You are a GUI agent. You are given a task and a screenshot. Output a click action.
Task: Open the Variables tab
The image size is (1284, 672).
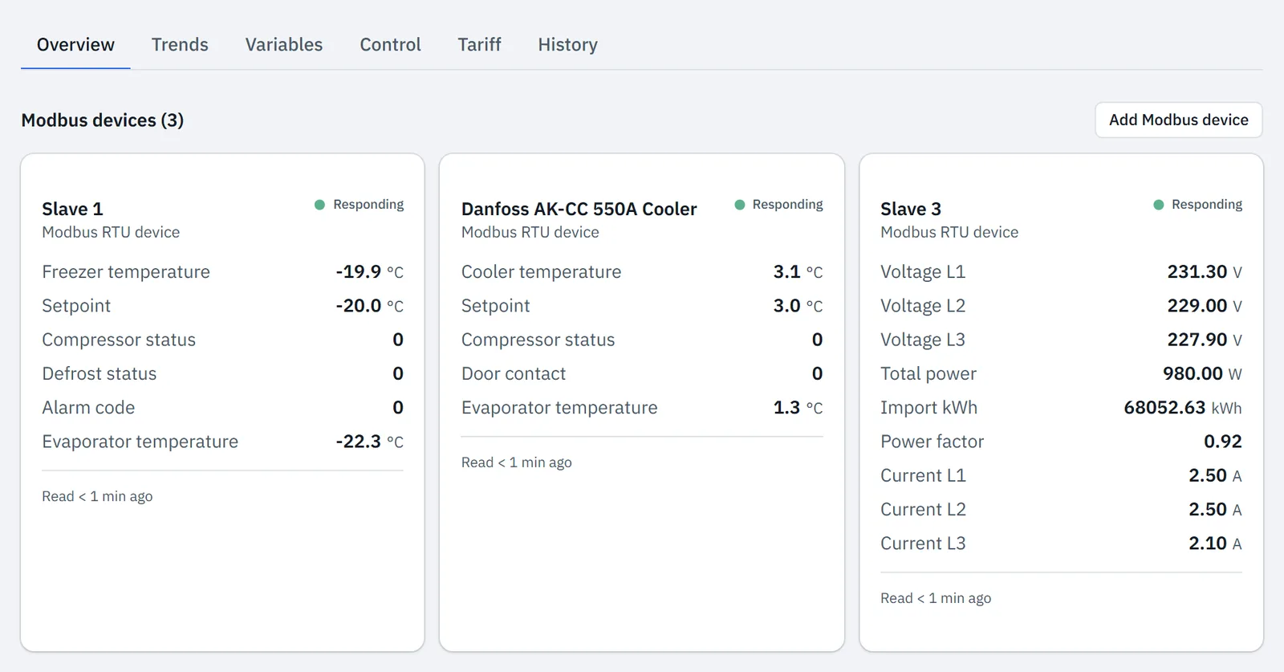(x=284, y=45)
